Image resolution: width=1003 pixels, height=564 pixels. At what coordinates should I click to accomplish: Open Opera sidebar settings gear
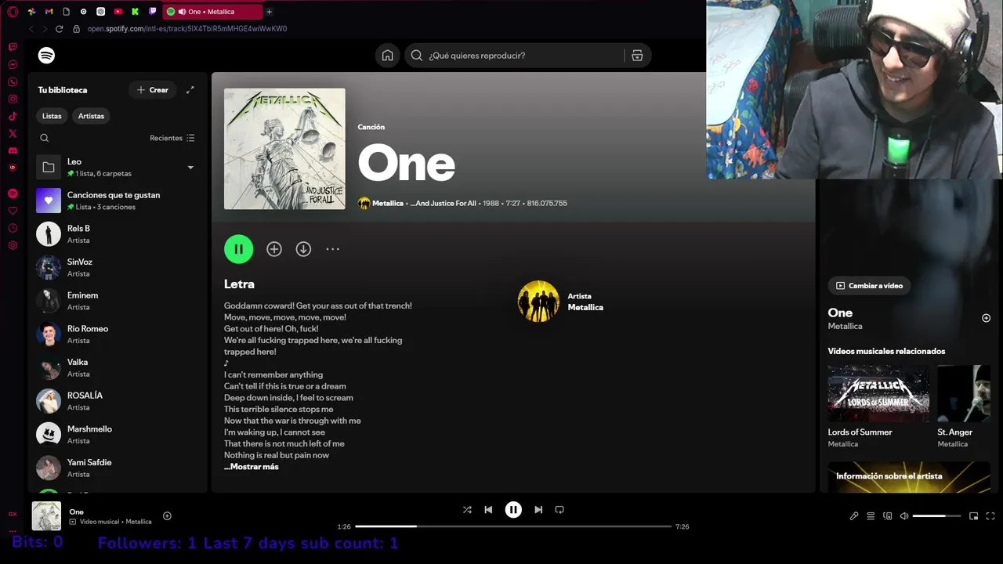pos(13,245)
